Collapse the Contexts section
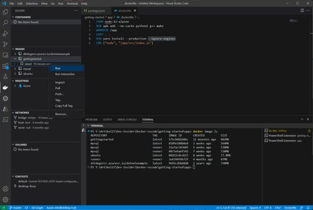313x210 pixels. point(13,176)
